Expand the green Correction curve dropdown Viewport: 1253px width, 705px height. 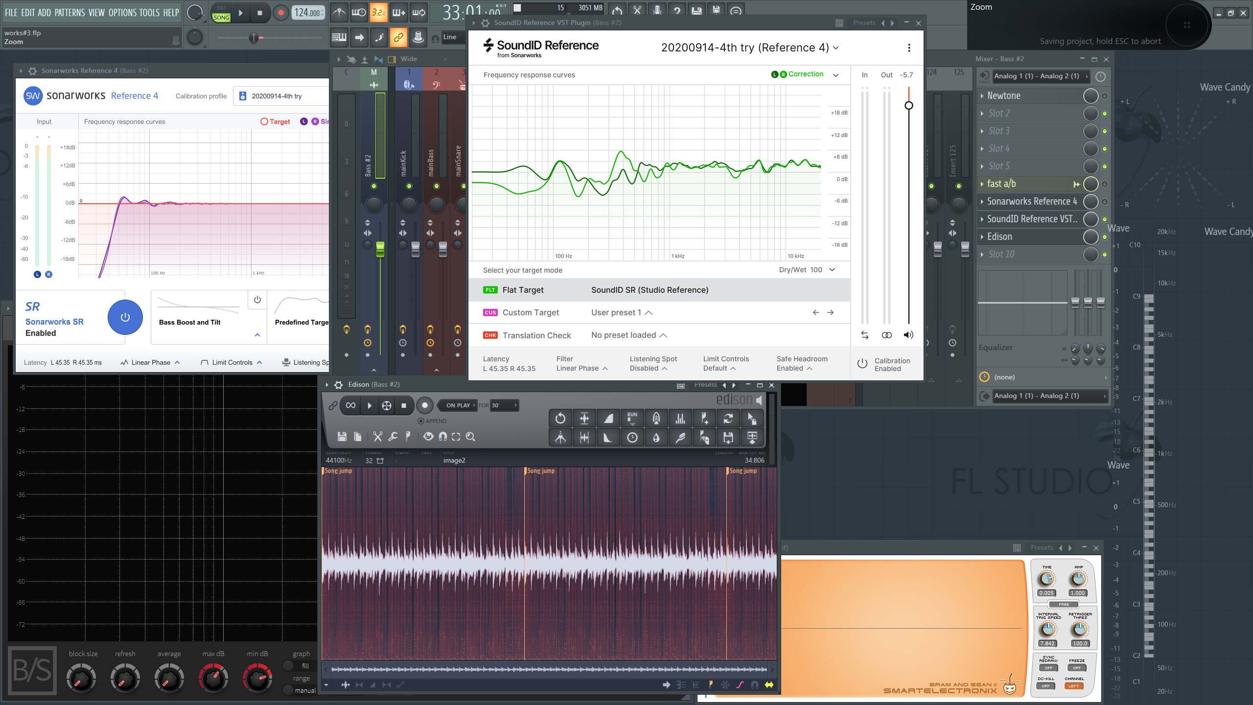pos(836,75)
